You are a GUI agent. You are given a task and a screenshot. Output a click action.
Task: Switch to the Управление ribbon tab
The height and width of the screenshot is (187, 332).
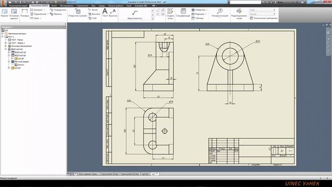[82, 6]
